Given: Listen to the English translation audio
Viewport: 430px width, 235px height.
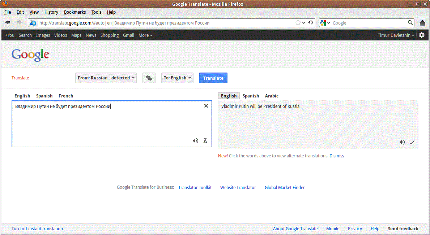Looking at the screenshot, I should point(402,142).
